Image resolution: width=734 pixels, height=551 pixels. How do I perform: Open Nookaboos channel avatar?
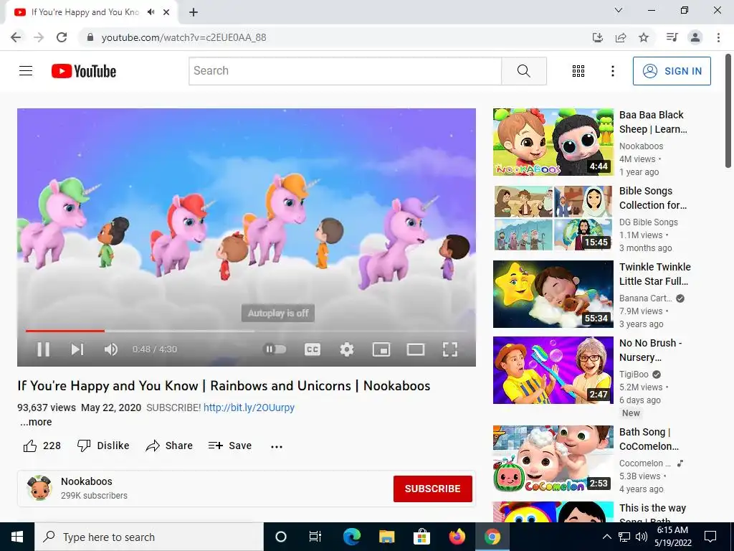(39, 488)
